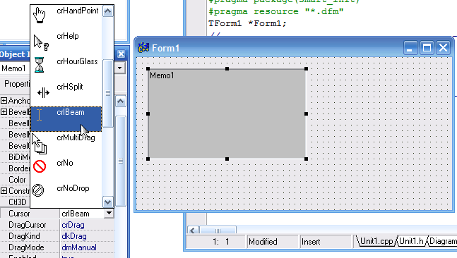Choose the crHourGlass cursor icon

point(39,65)
